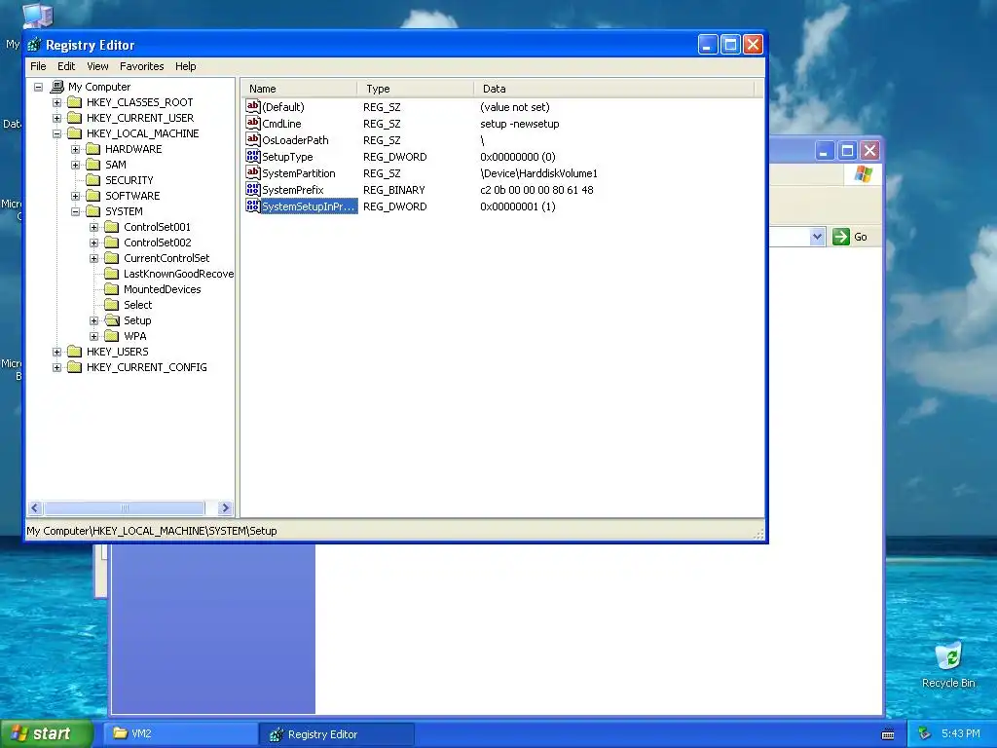997x748 pixels.
Task: Click the open Setup key folder icon
Action: [x=112, y=320]
